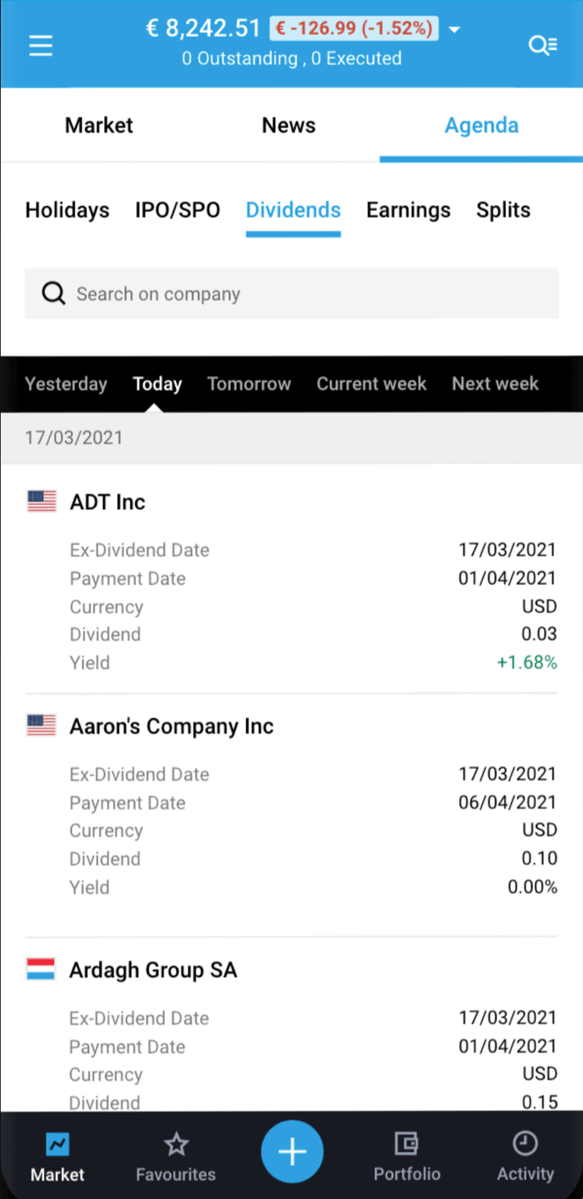Tap the Market chart icon

pos(58,1144)
